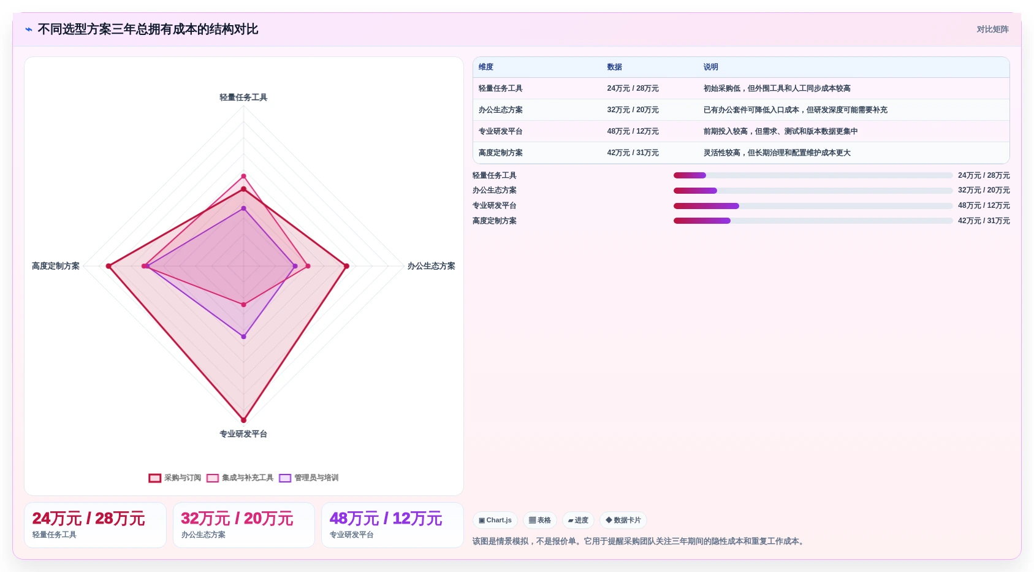Image resolution: width=1034 pixels, height=572 pixels.
Task: Click the 对比矩阵 label in the header
Action: tap(992, 29)
